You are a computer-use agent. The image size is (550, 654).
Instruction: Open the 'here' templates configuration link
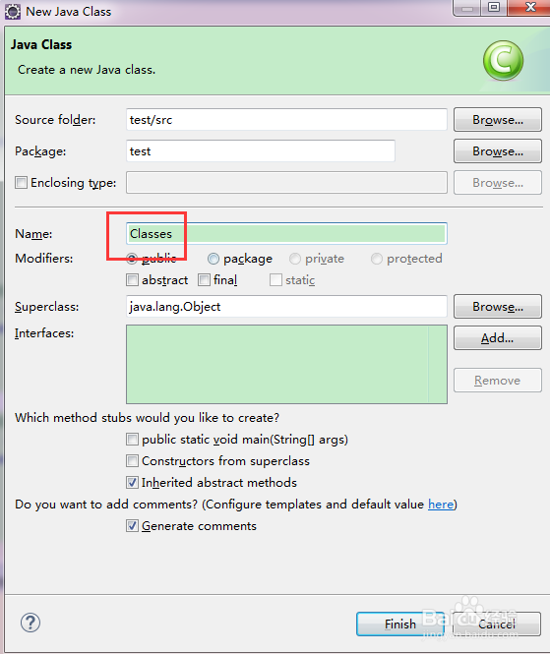441,505
